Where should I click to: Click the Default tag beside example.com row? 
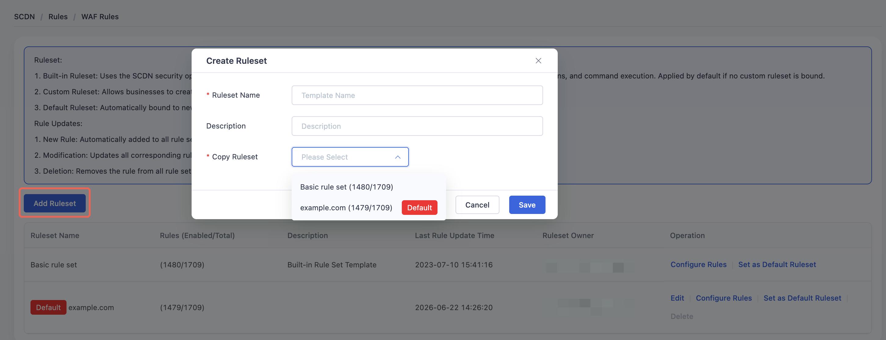click(x=48, y=307)
